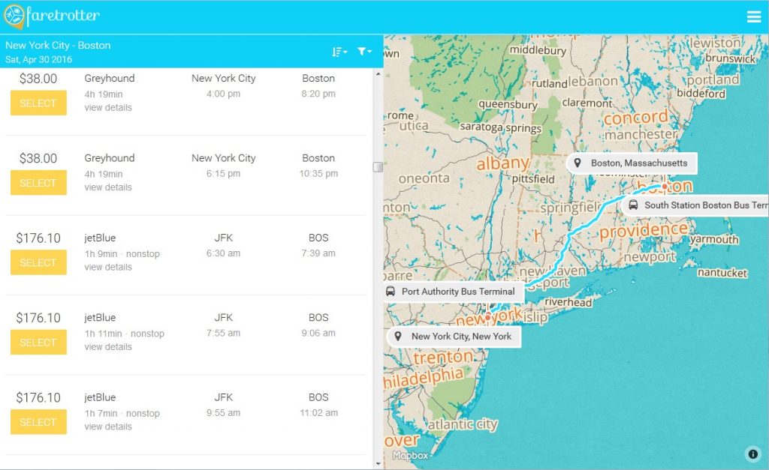769x470 pixels.
Task: Click the nantucket map label
Action: [x=722, y=273]
